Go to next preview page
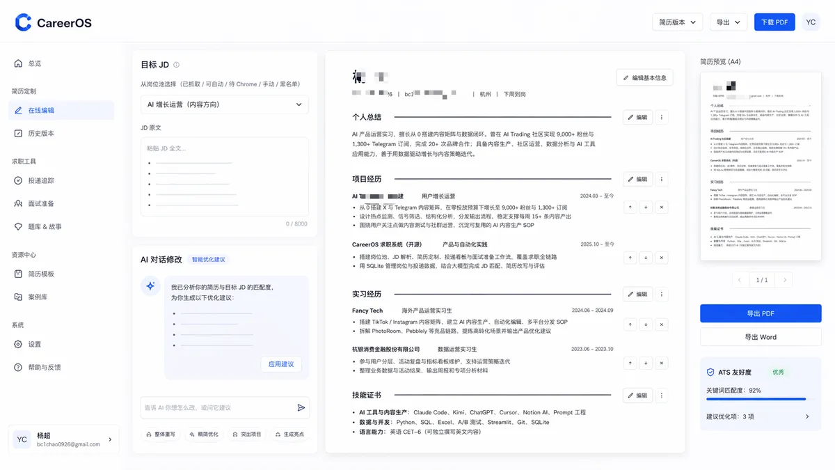 tap(785, 280)
